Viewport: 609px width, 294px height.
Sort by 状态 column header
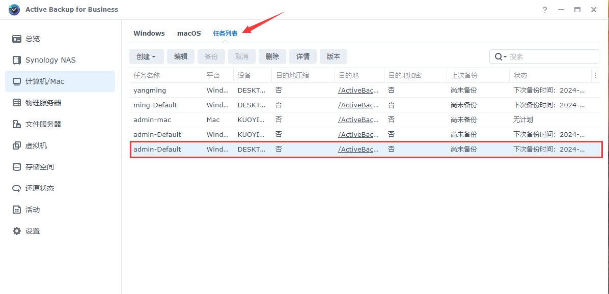click(550, 75)
